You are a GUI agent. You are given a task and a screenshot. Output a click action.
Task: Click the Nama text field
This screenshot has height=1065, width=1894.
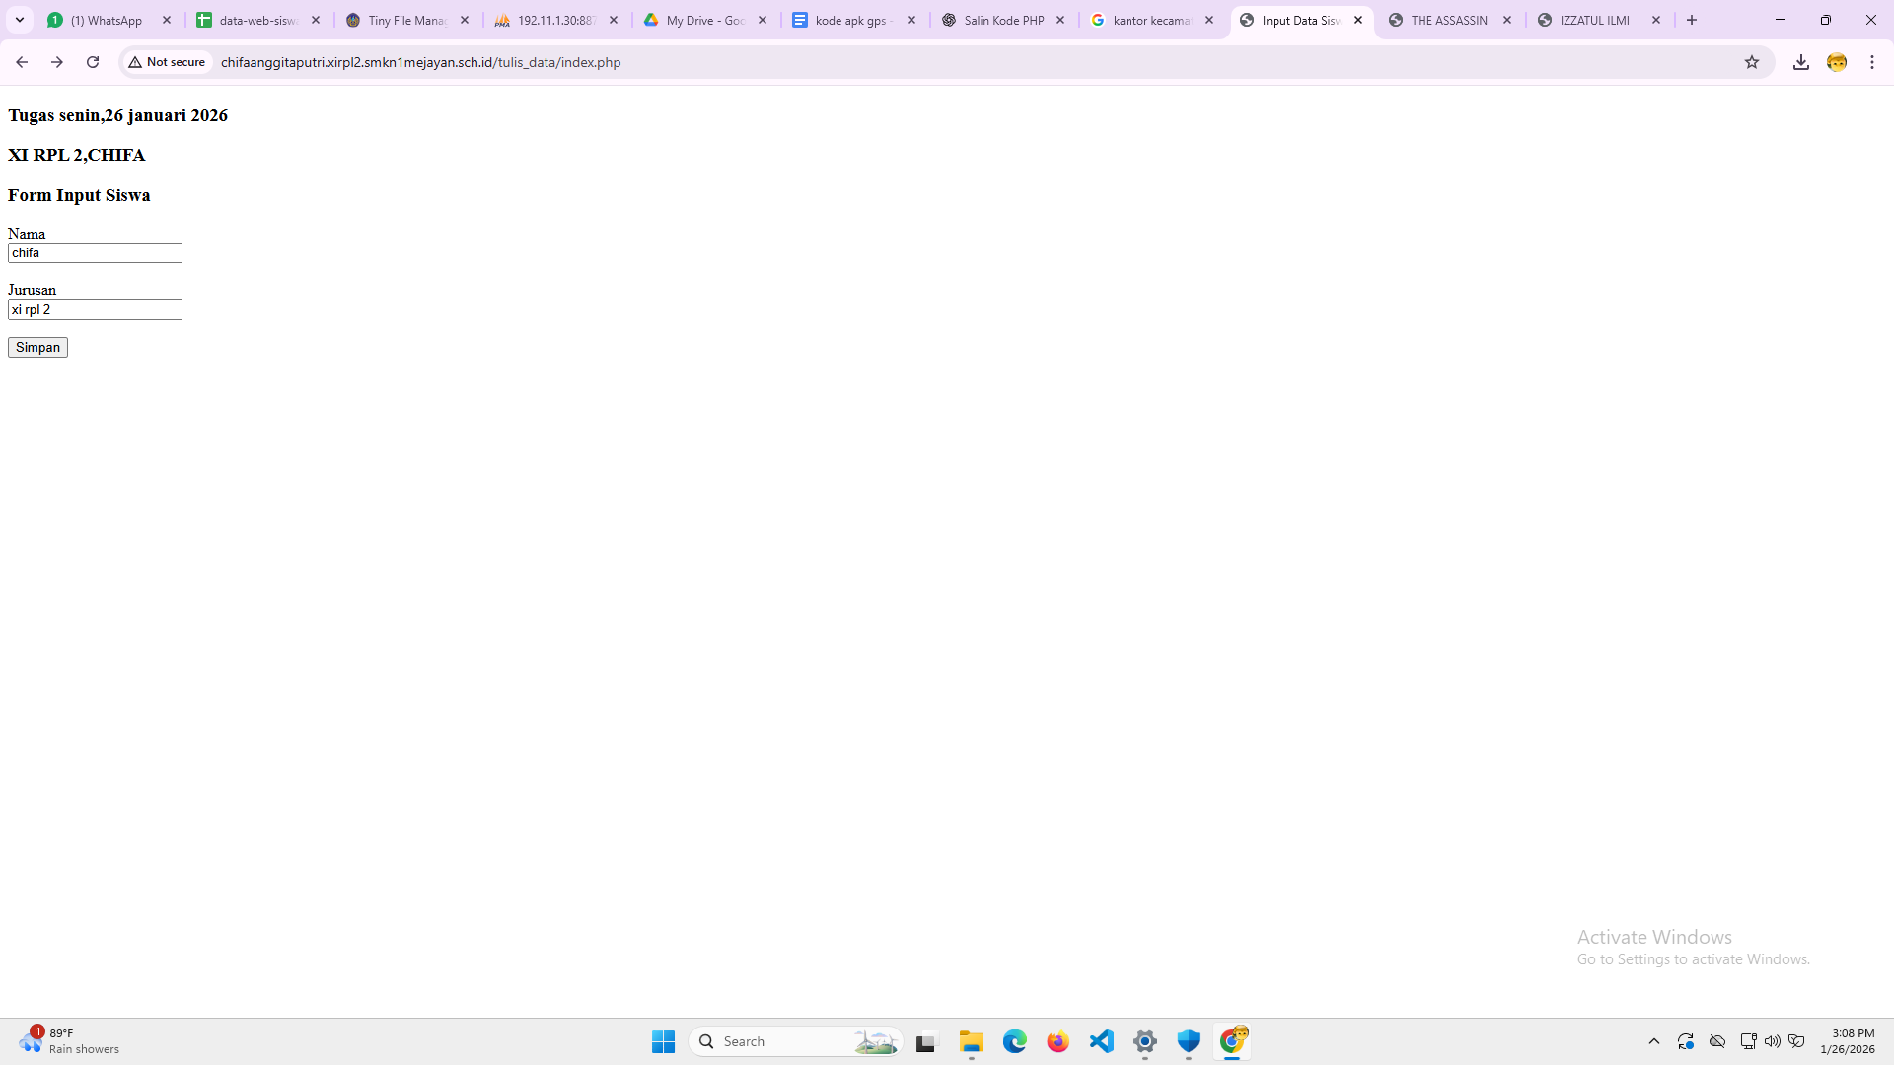[95, 253]
